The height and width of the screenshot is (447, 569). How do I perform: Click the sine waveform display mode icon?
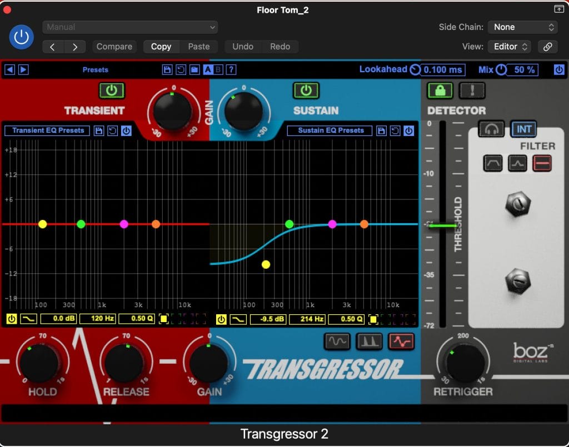[337, 341]
